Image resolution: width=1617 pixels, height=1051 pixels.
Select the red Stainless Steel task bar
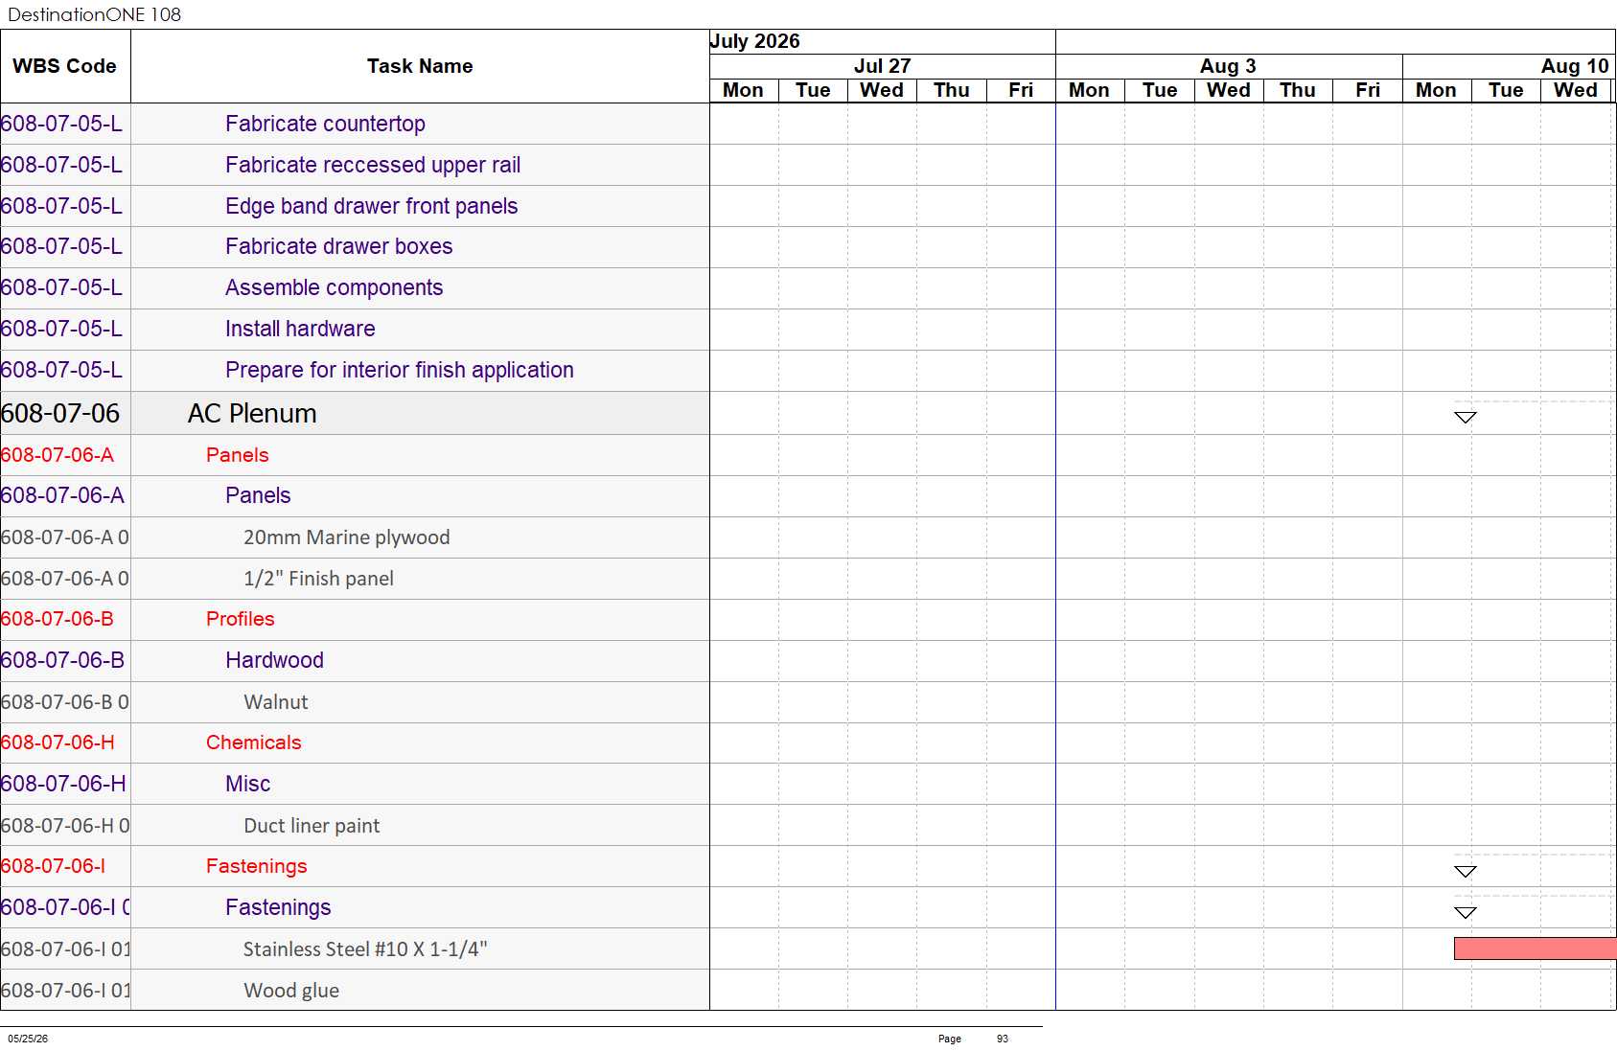[x=1535, y=948]
